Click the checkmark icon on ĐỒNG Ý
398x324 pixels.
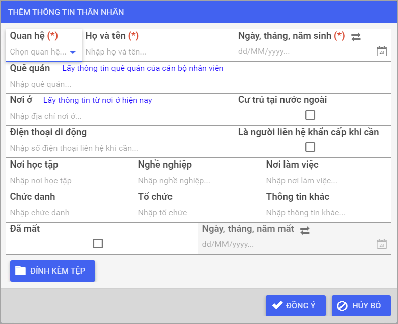click(x=277, y=305)
